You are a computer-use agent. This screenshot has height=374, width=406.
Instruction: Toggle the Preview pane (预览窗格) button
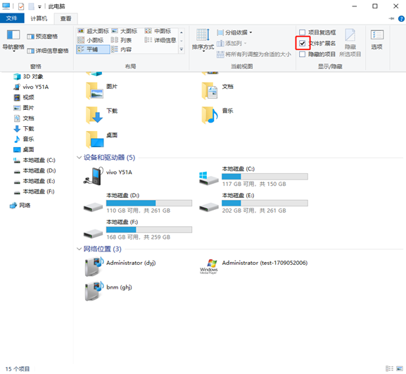coord(42,37)
